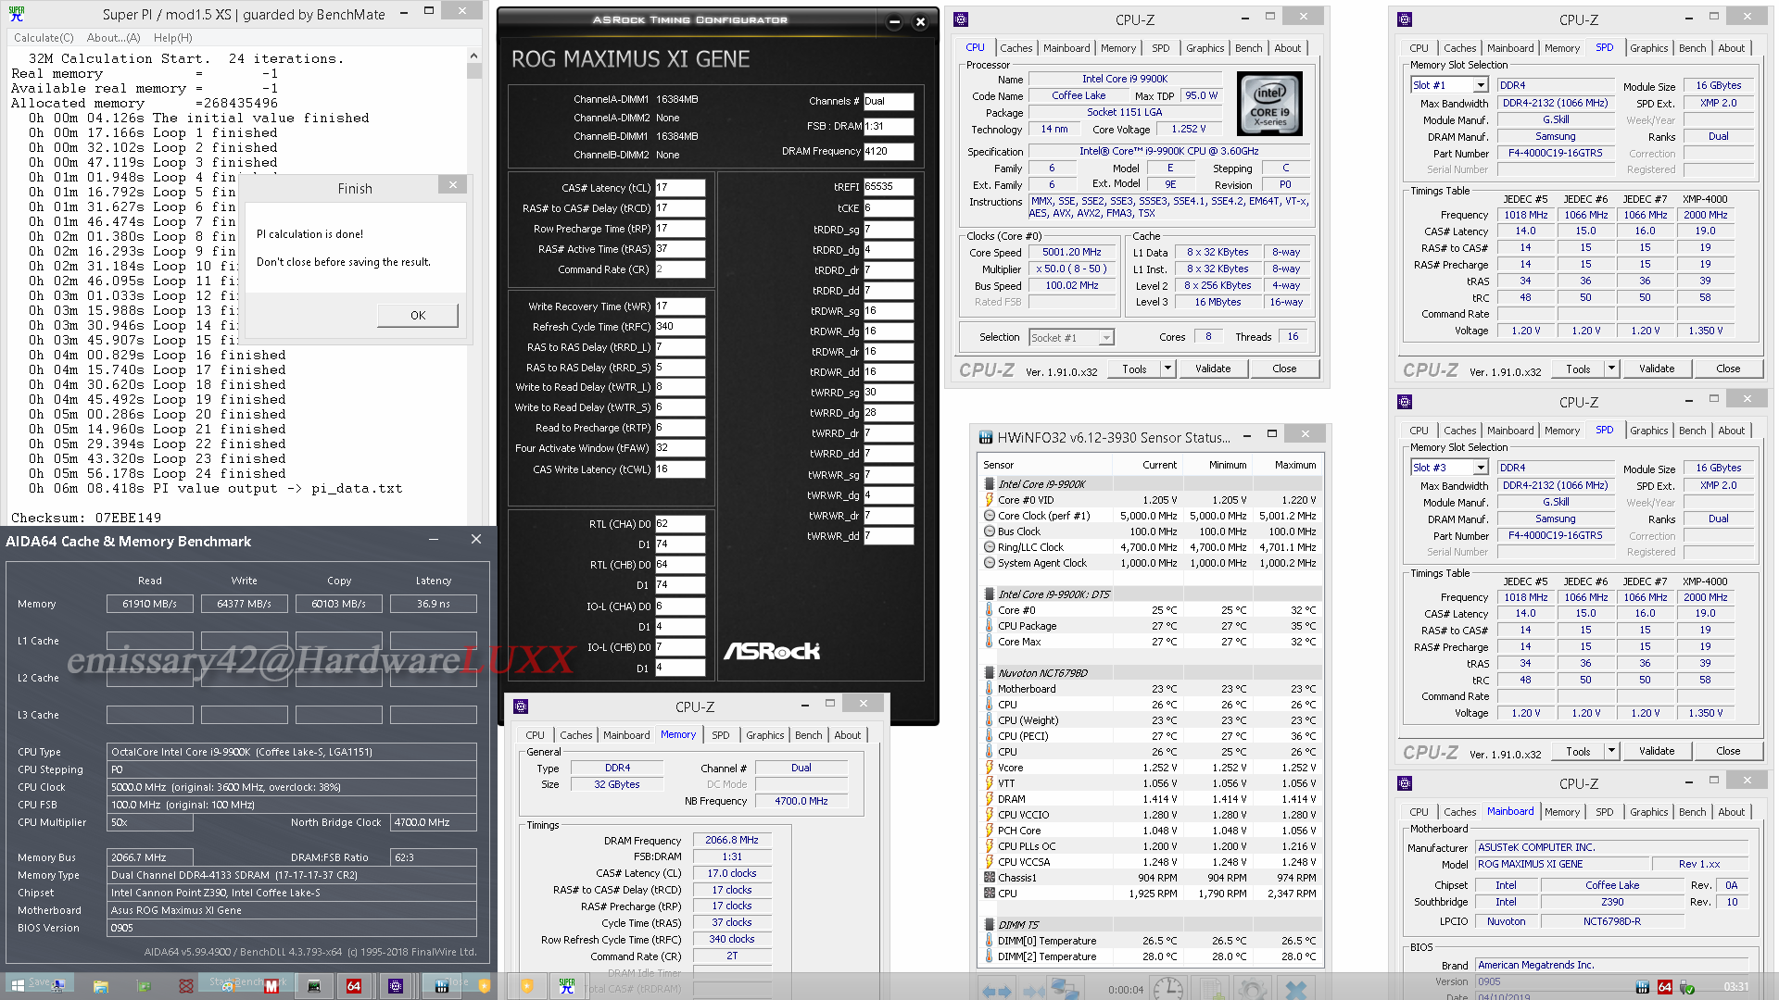
Task: Select Memory tab in CPU-Z Mainboard window
Action: point(1561,812)
